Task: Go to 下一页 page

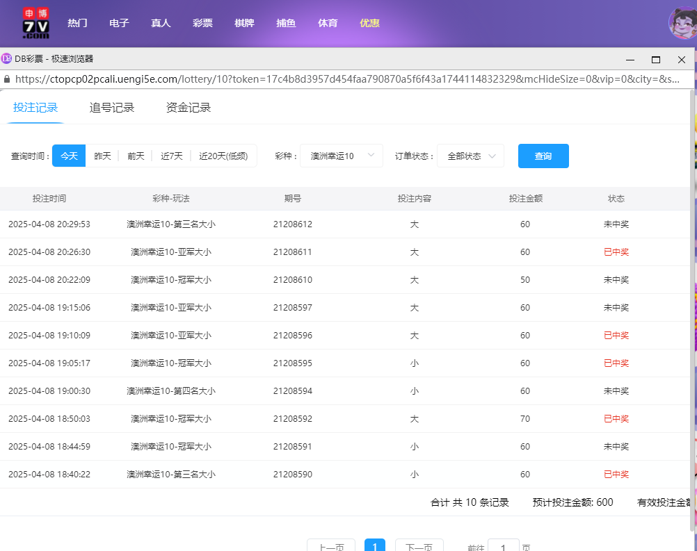Action: (419, 545)
